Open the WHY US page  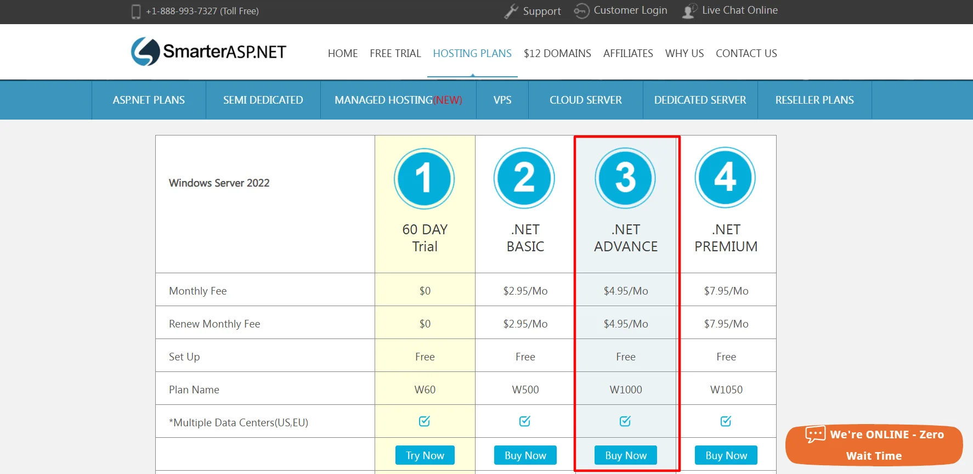click(685, 53)
